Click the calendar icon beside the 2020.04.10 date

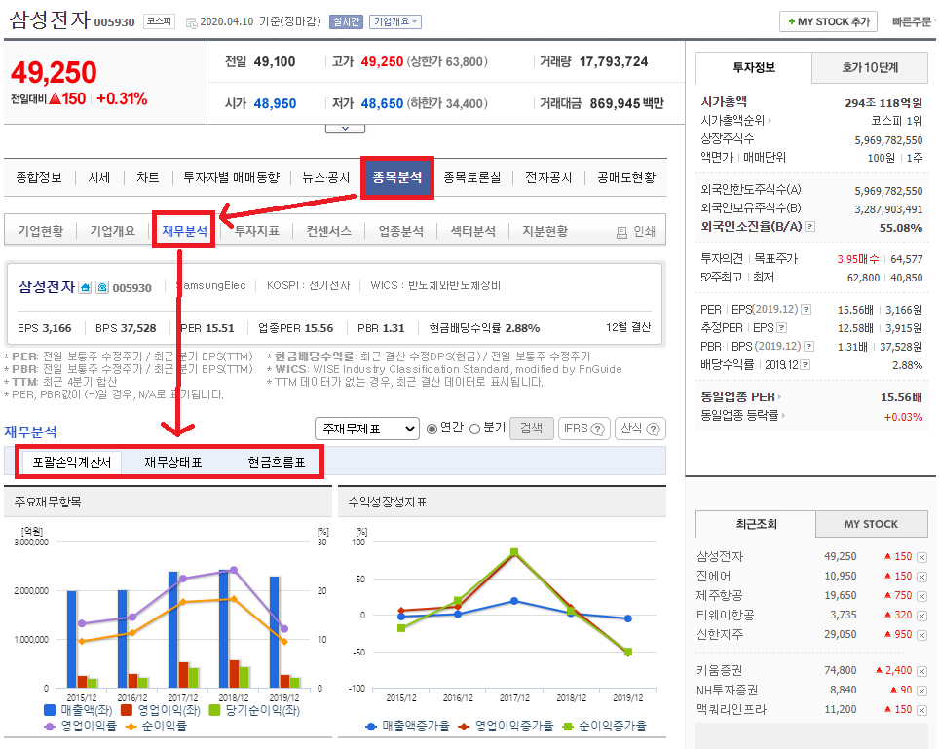pos(191,22)
